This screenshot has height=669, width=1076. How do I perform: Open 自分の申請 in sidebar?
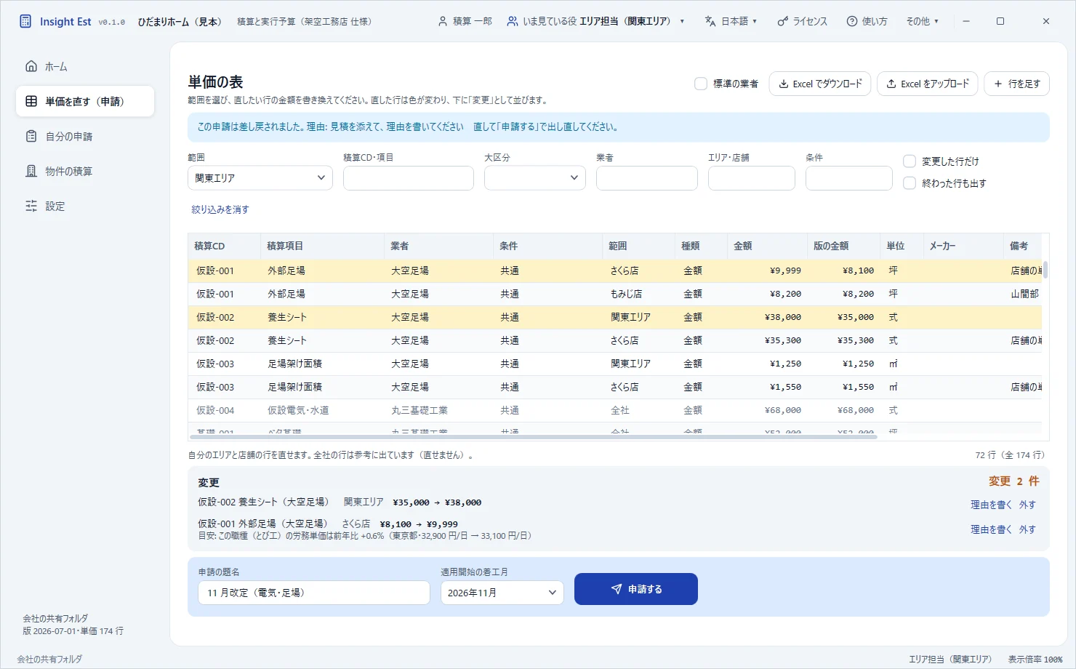pos(85,136)
